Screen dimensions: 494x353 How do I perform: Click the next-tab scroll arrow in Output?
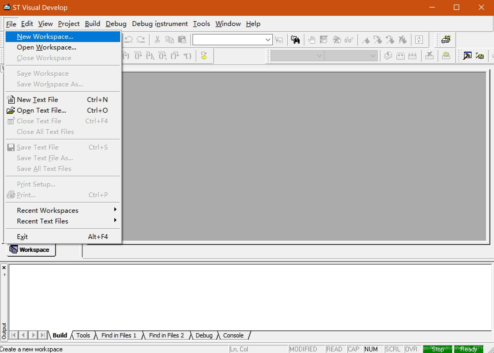coord(33,335)
